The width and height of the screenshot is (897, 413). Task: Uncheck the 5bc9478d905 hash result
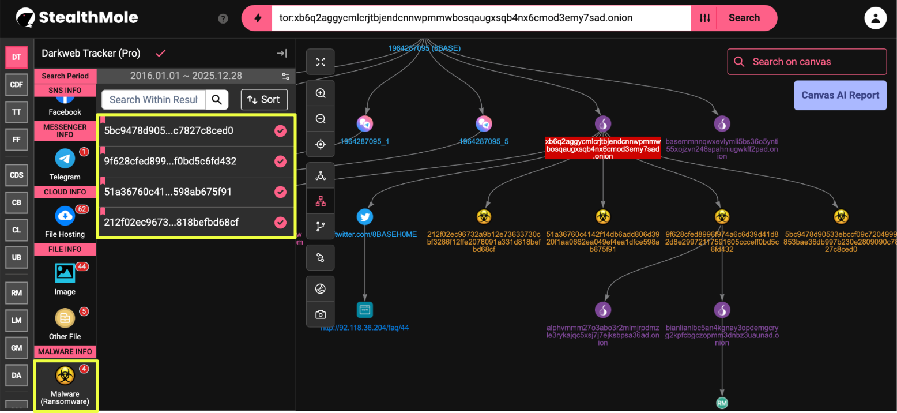click(x=280, y=131)
